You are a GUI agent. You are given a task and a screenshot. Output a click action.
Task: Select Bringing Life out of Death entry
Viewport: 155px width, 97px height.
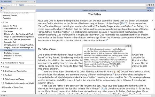tap(19, 48)
